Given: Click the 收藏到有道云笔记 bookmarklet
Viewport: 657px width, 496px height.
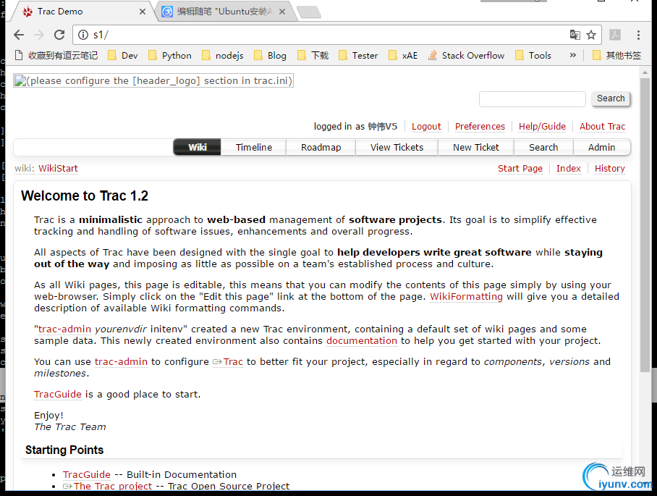Looking at the screenshot, I should pos(56,55).
